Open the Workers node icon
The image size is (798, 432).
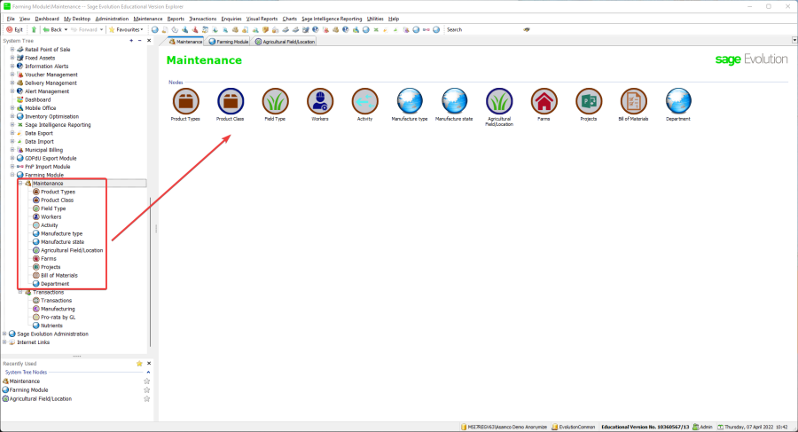click(x=320, y=101)
